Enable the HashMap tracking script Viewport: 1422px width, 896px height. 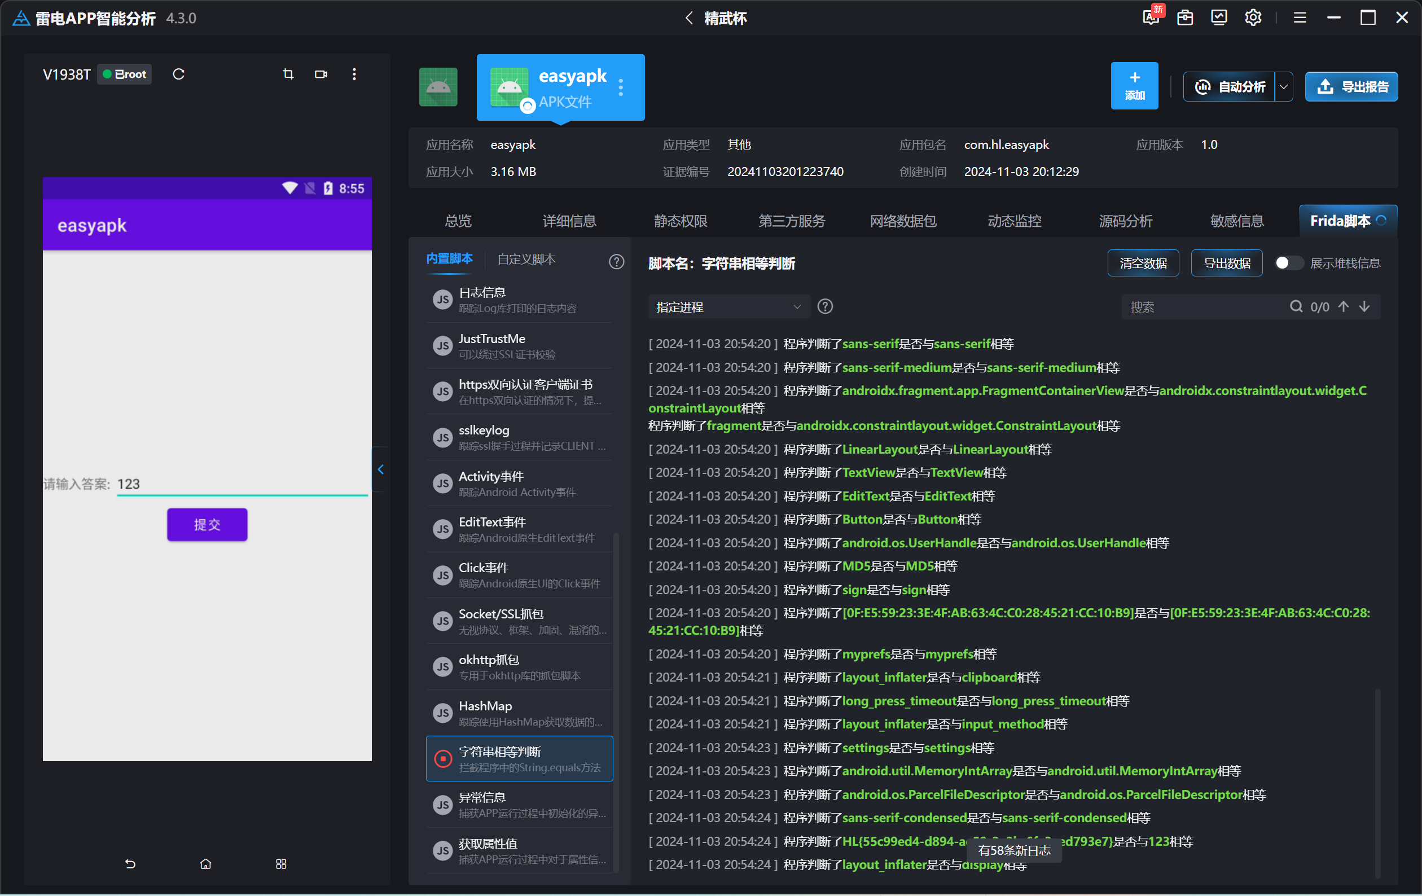click(x=442, y=713)
